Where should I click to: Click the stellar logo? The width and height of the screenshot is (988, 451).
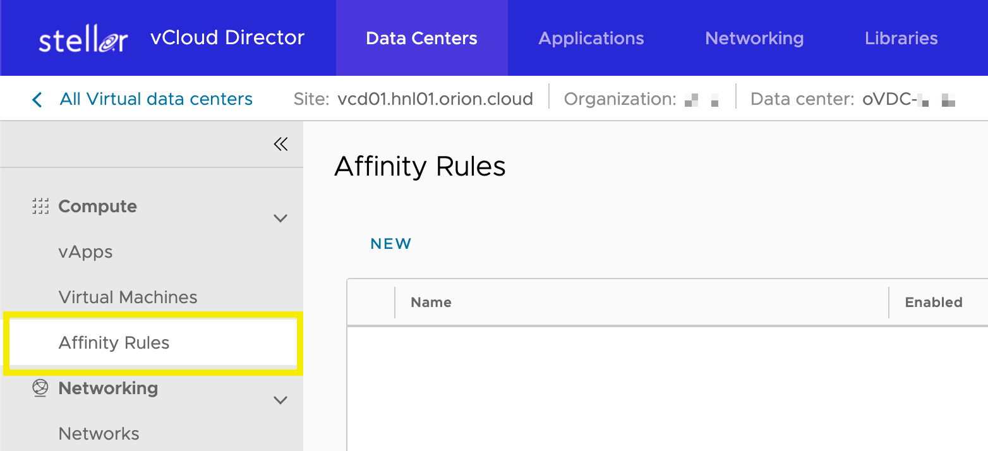[x=83, y=39]
